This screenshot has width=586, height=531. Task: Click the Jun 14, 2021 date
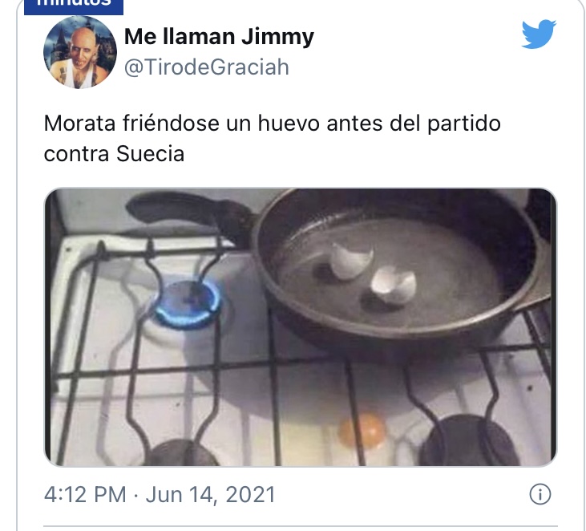tap(210, 494)
